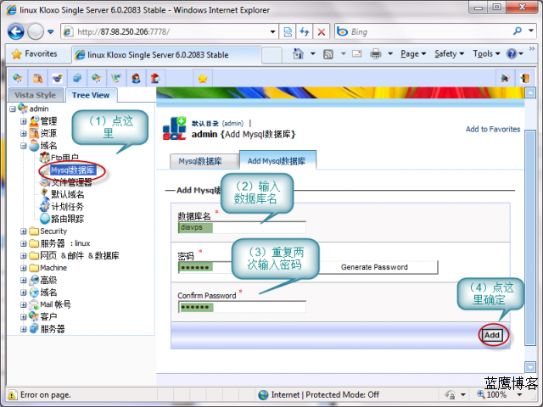543x407 pixels.
Task: Refresh the page with the Refresh icon
Action: point(305,32)
